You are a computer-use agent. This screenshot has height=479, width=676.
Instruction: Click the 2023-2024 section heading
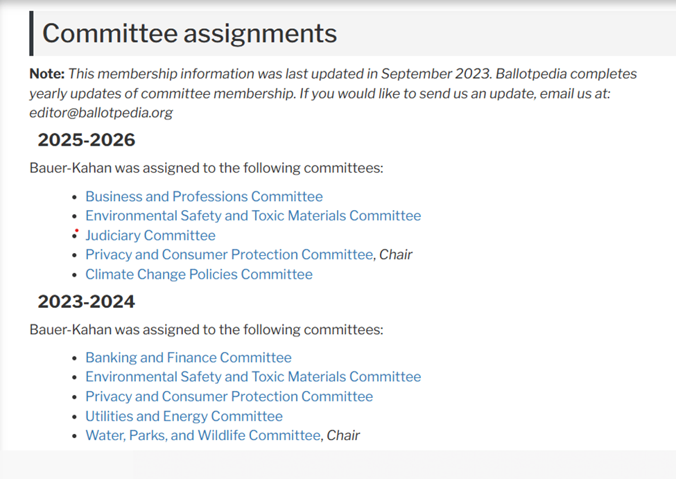[x=86, y=302]
